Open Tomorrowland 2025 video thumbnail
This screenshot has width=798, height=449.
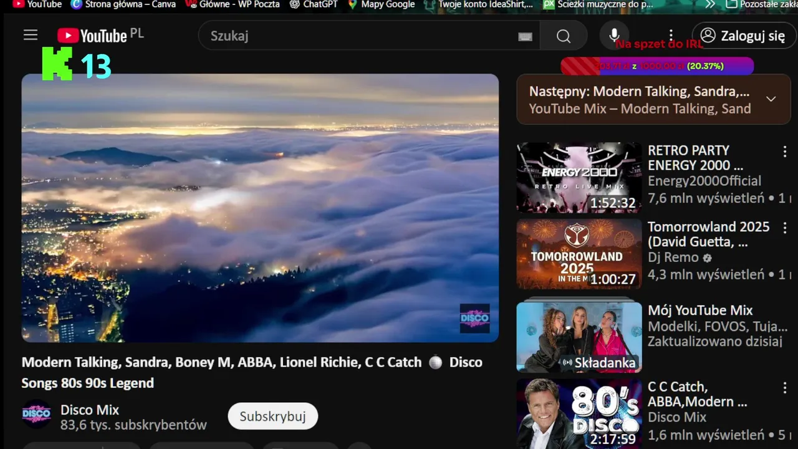[x=579, y=254]
